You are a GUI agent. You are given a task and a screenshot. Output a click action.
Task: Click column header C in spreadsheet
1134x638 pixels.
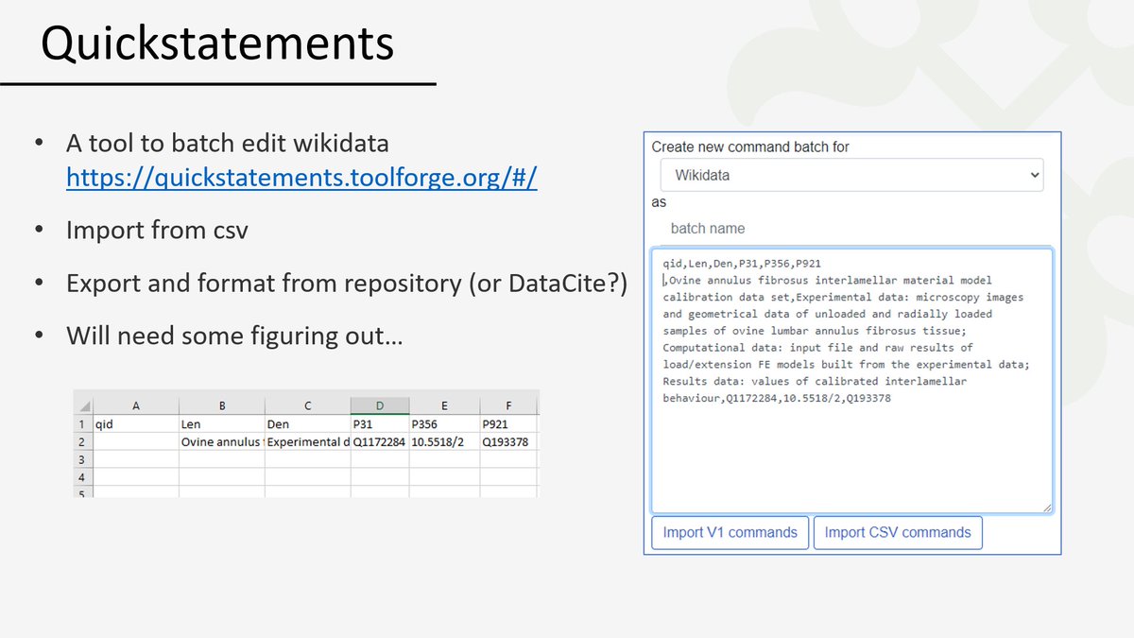(x=307, y=405)
